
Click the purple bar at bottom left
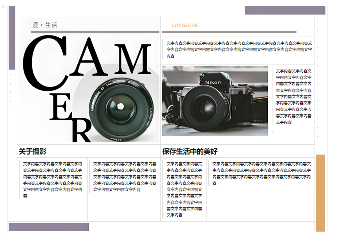49,227
